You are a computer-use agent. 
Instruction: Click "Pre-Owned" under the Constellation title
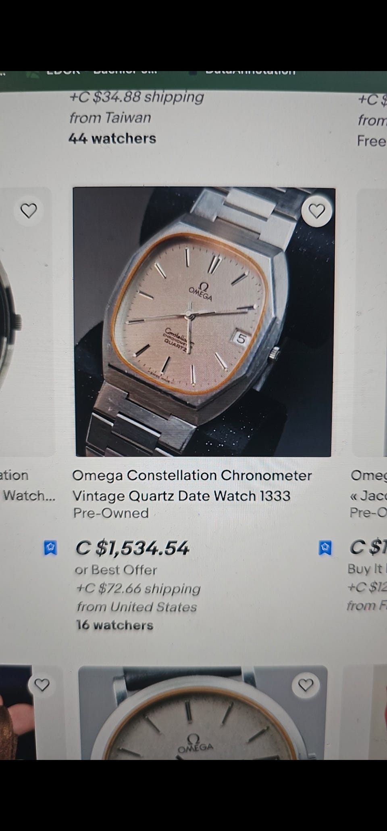point(111,513)
